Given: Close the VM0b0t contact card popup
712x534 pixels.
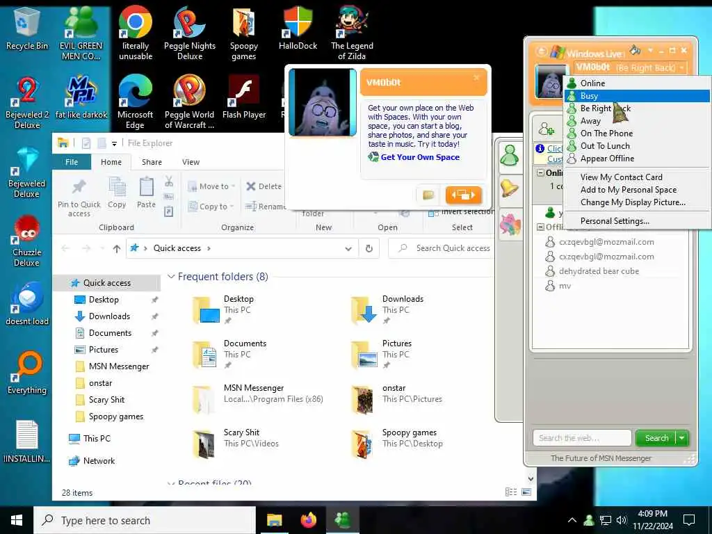Looking at the screenshot, I should [476, 77].
